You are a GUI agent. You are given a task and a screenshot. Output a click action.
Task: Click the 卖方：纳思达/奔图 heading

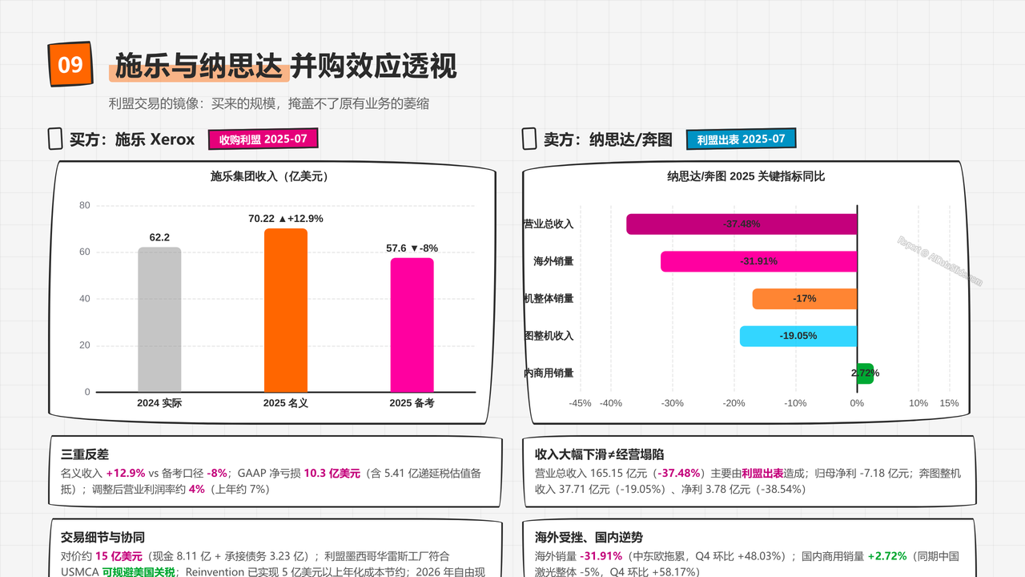pos(608,139)
